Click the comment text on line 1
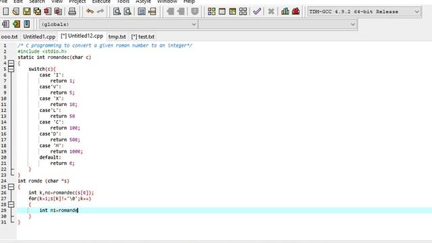The width and height of the screenshot is (432, 243). point(105,45)
